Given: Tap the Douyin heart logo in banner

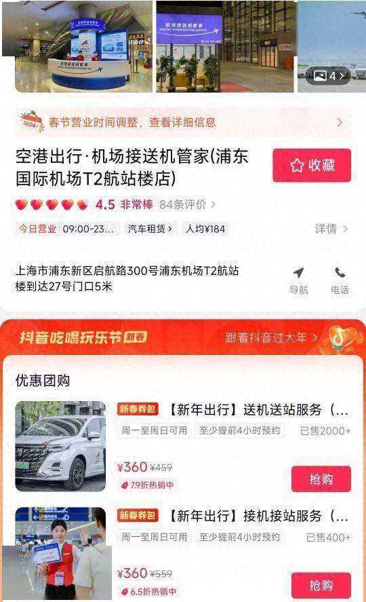Looking at the screenshot, I should [x=341, y=338].
